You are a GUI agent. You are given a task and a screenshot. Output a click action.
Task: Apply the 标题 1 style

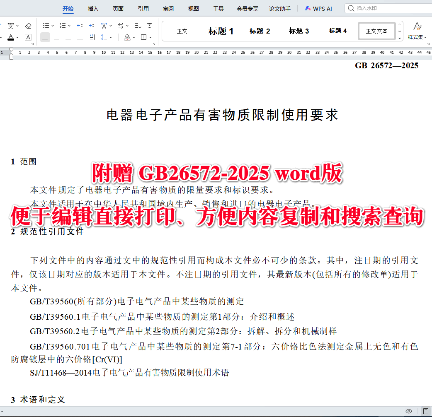[x=221, y=31]
